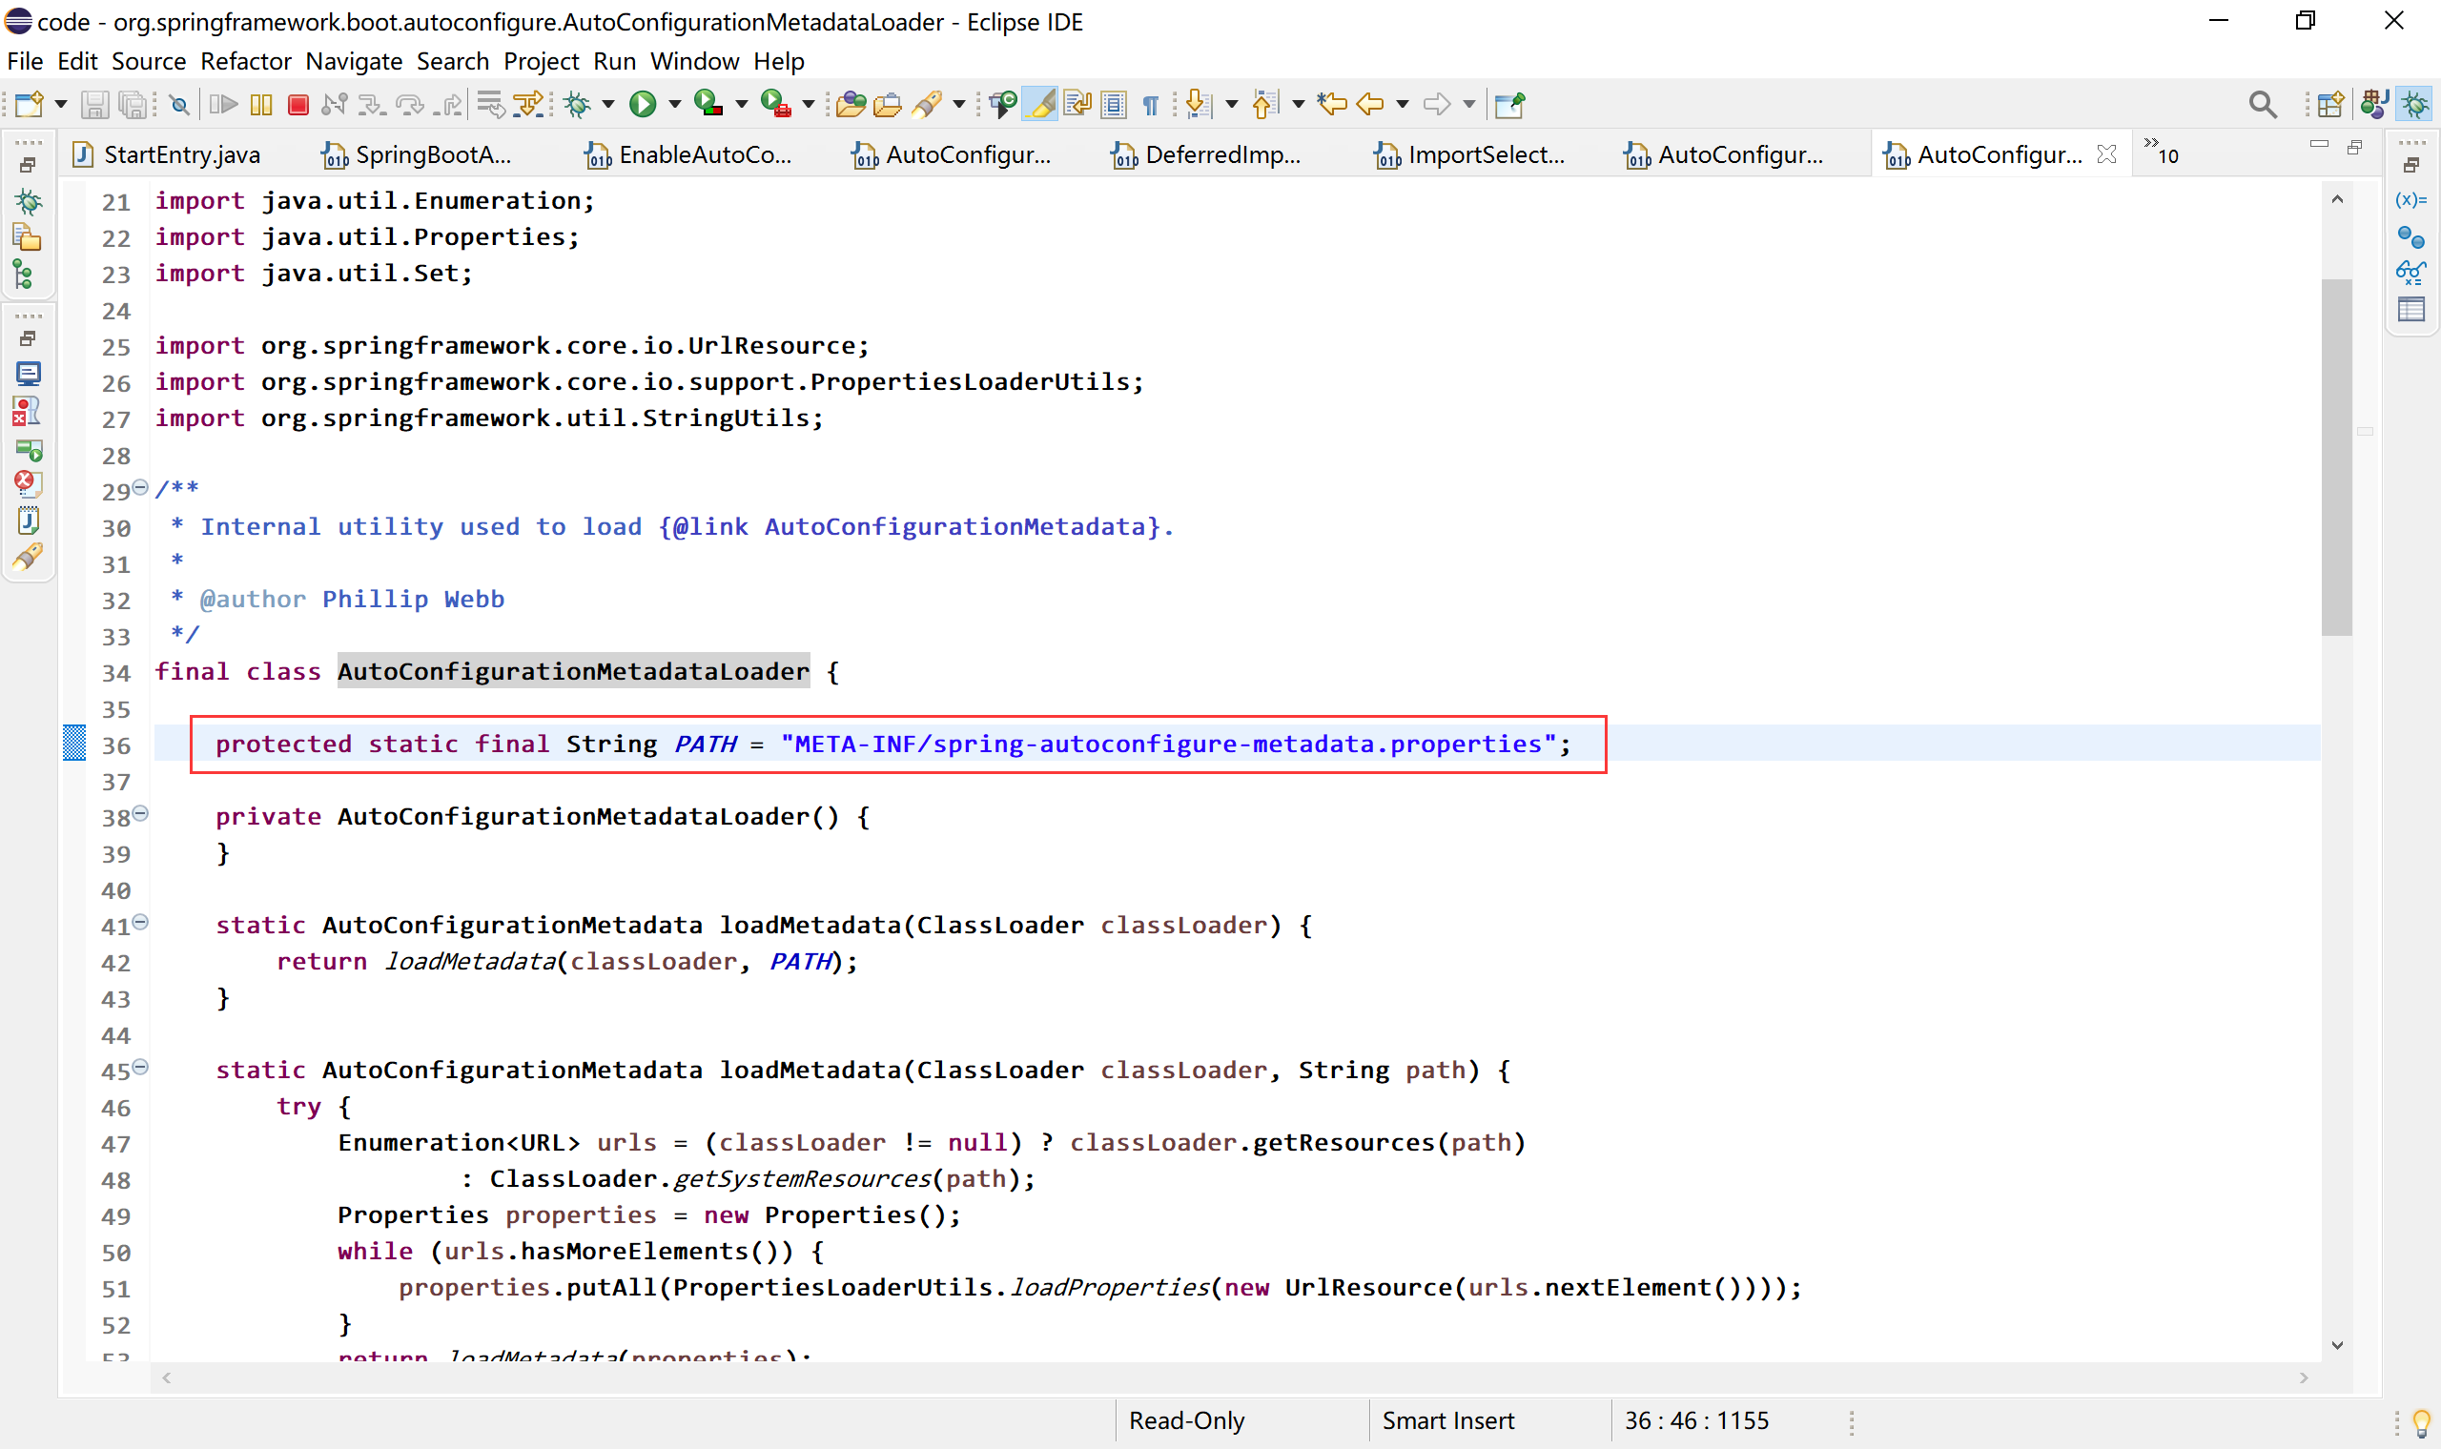Switch to the StartEntry.java tab
The width and height of the screenshot is (2441, 1449).
(180, 155)
